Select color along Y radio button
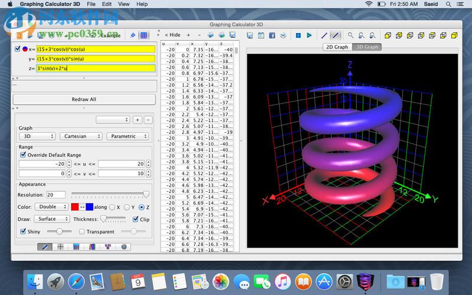Viewport: 472px width, 295px height. pos(127,207)
